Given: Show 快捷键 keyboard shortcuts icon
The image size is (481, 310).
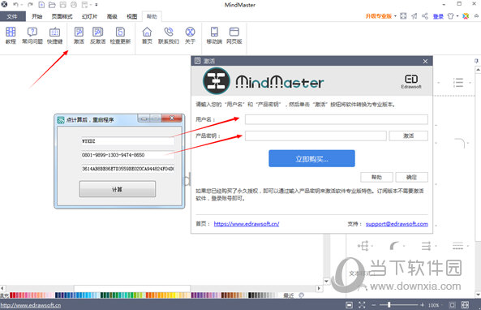Looking at the screenshot, I should [x=54, y=35].
